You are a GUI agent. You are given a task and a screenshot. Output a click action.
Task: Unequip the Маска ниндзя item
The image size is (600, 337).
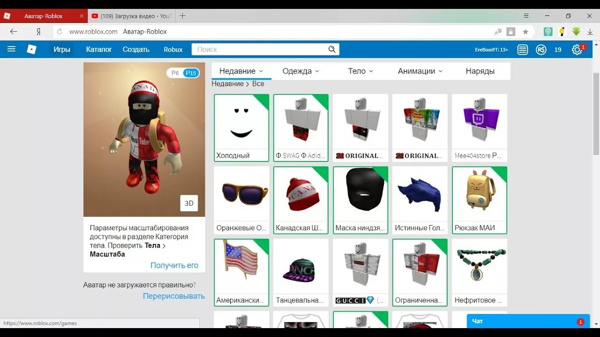[360, 200]
